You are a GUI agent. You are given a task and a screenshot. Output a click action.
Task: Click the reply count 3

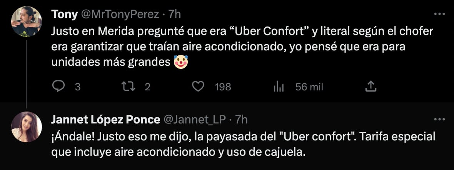click(x=77, y=87)
